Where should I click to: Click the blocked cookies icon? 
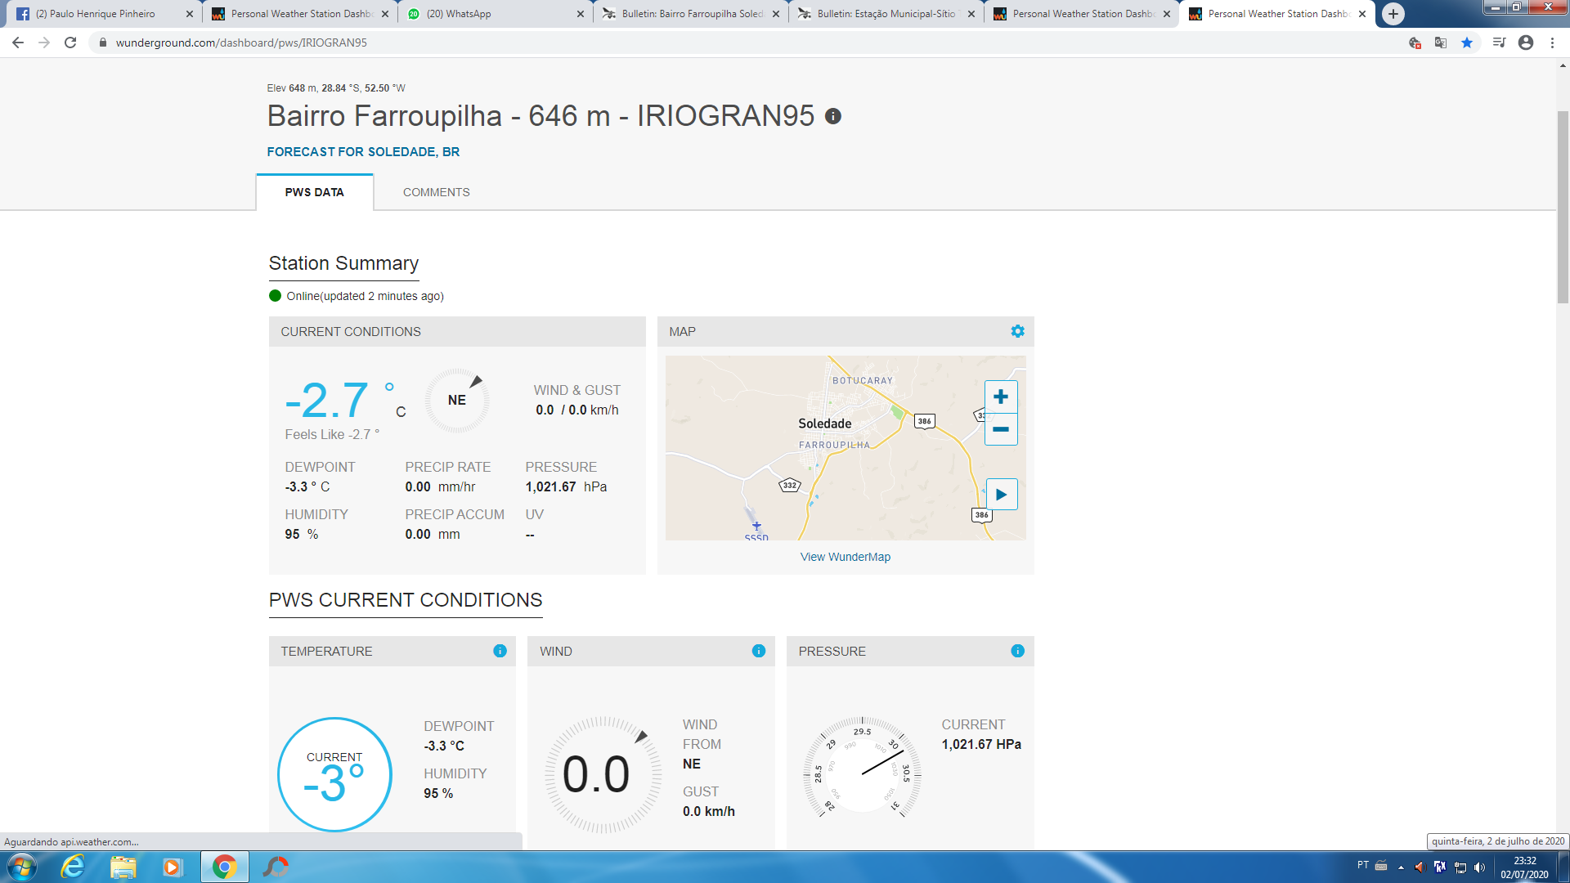1415,43
